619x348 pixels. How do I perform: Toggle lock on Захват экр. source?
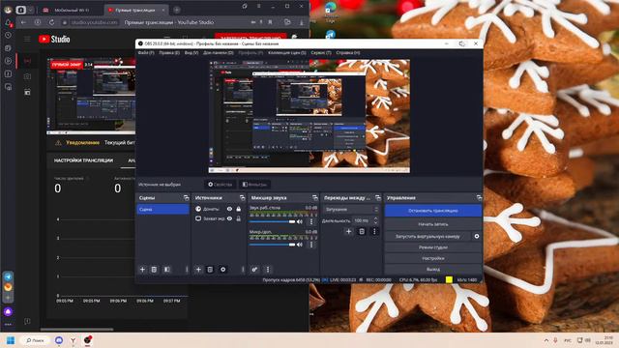pyautogui.click(x=239, y=218)
